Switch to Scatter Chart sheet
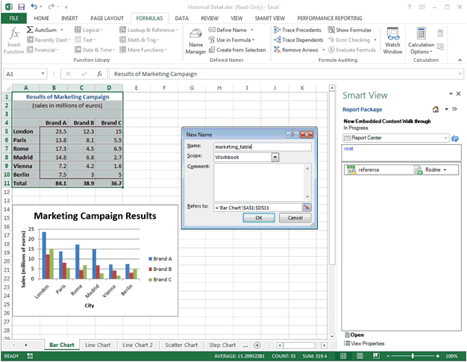Screen dimensions: 467x362 pyautogui.click(x=181, y=345)
